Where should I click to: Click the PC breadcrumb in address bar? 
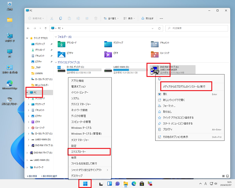point(59,28)
